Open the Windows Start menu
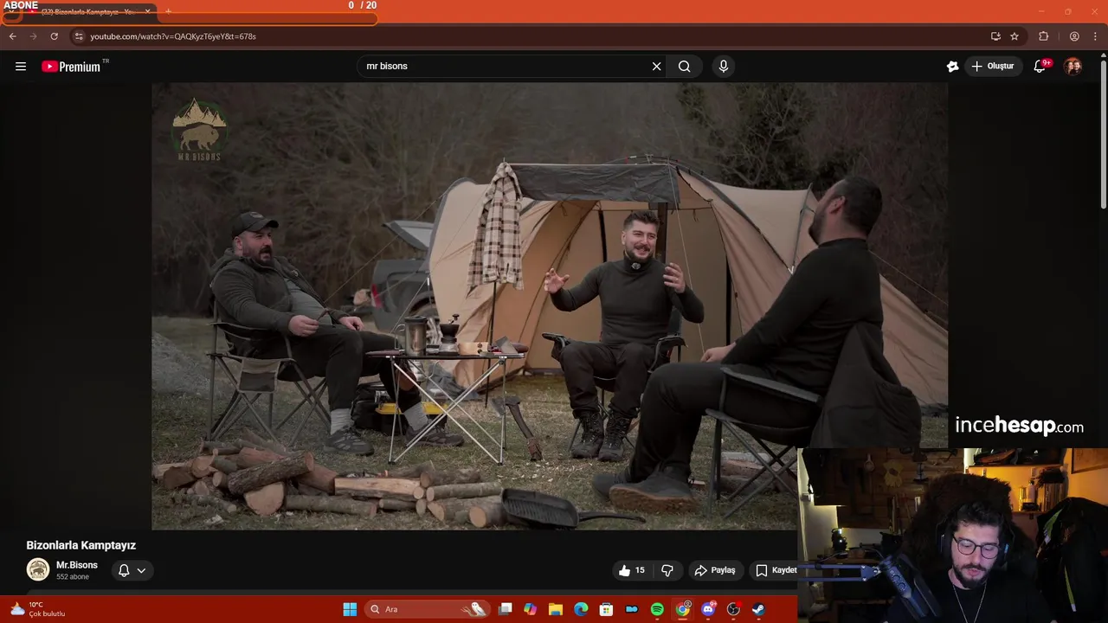This screenshot has height=623, width=1108. click(350, 609)
